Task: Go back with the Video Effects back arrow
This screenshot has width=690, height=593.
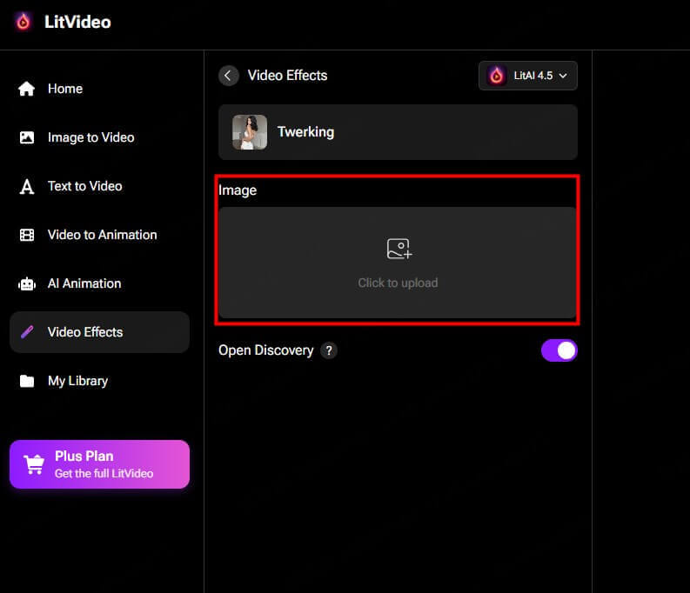Action: (x=228, y=76)
